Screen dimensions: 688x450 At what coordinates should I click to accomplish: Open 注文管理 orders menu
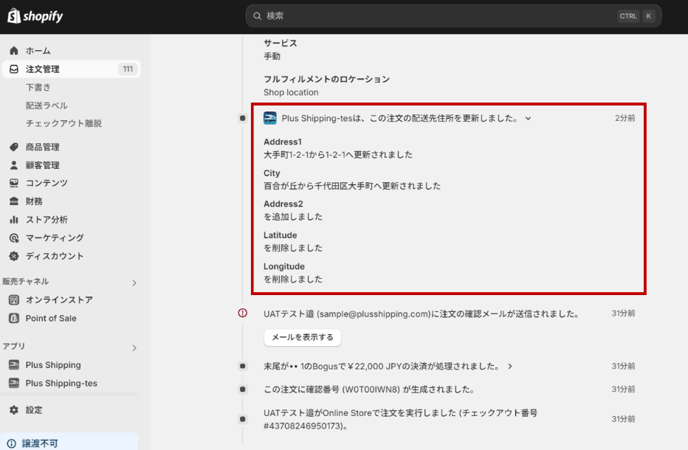[43, 69]
